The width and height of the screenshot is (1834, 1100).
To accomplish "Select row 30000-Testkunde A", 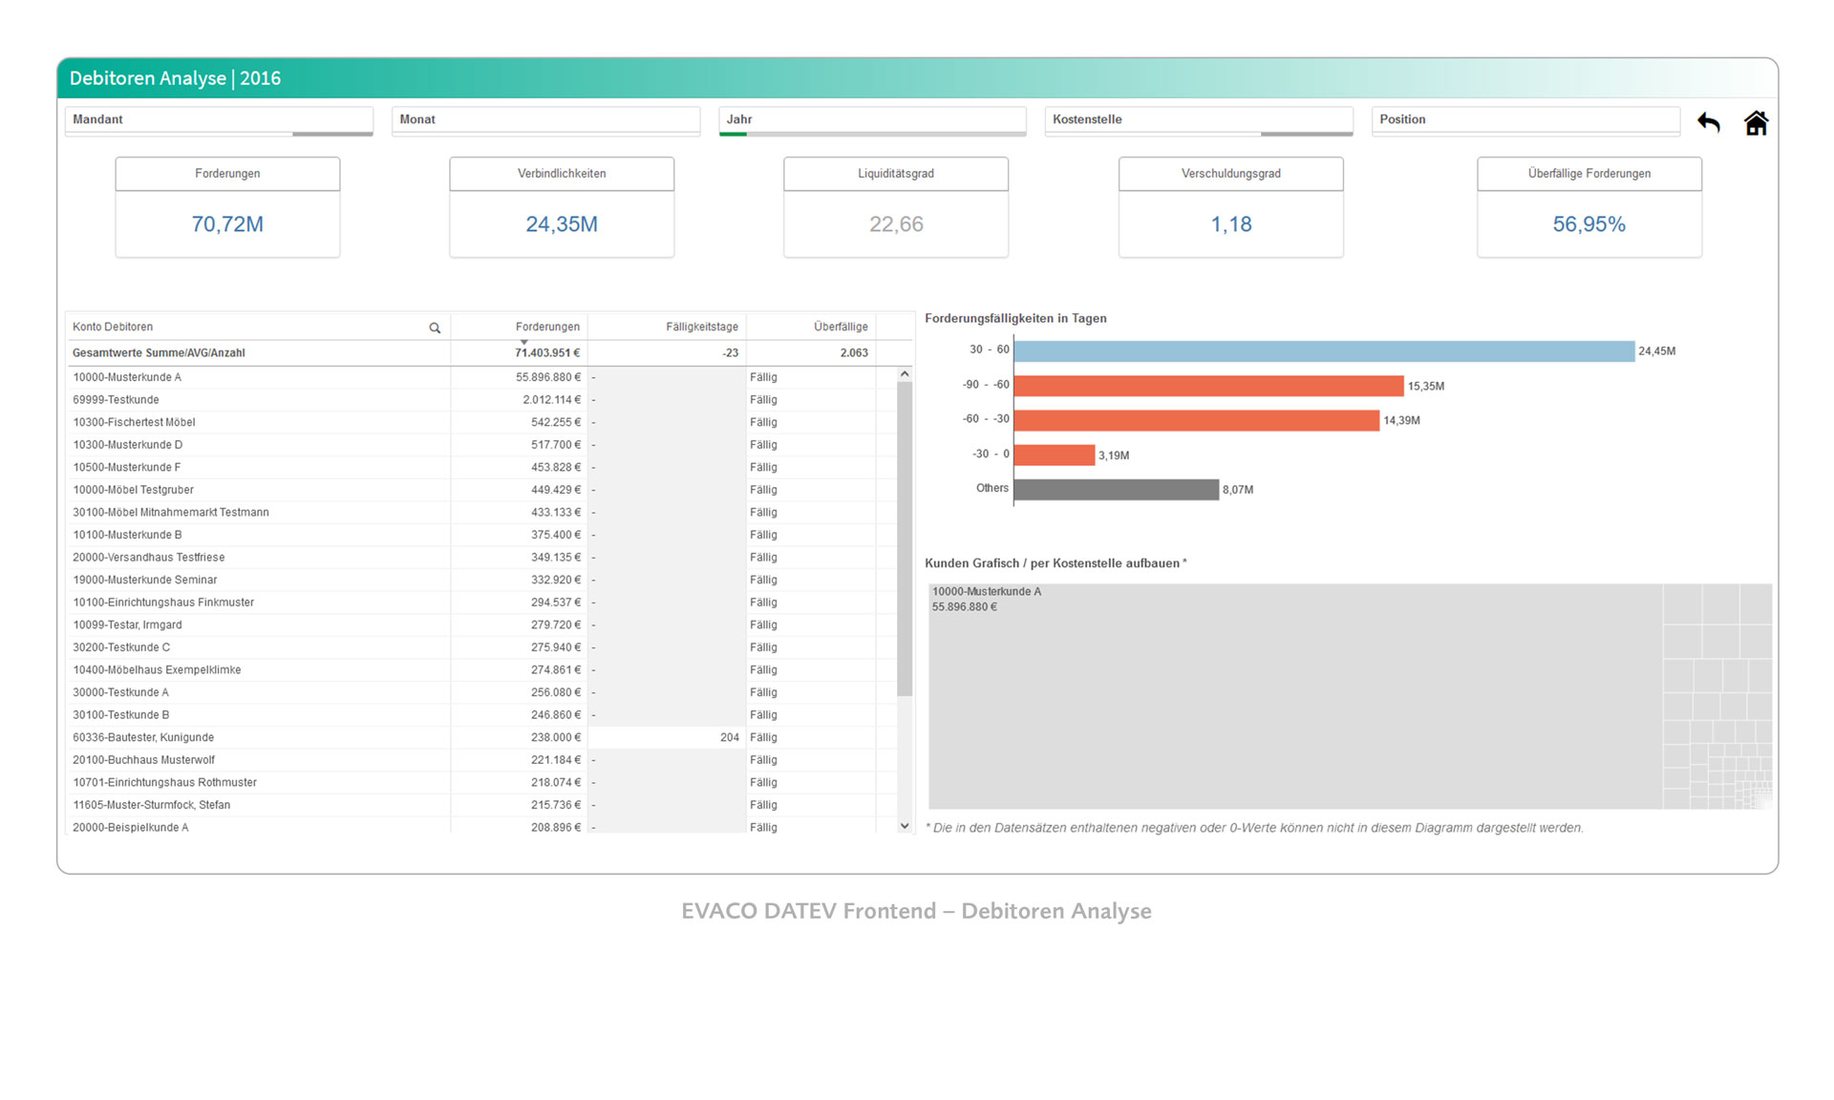I will 481,692.
